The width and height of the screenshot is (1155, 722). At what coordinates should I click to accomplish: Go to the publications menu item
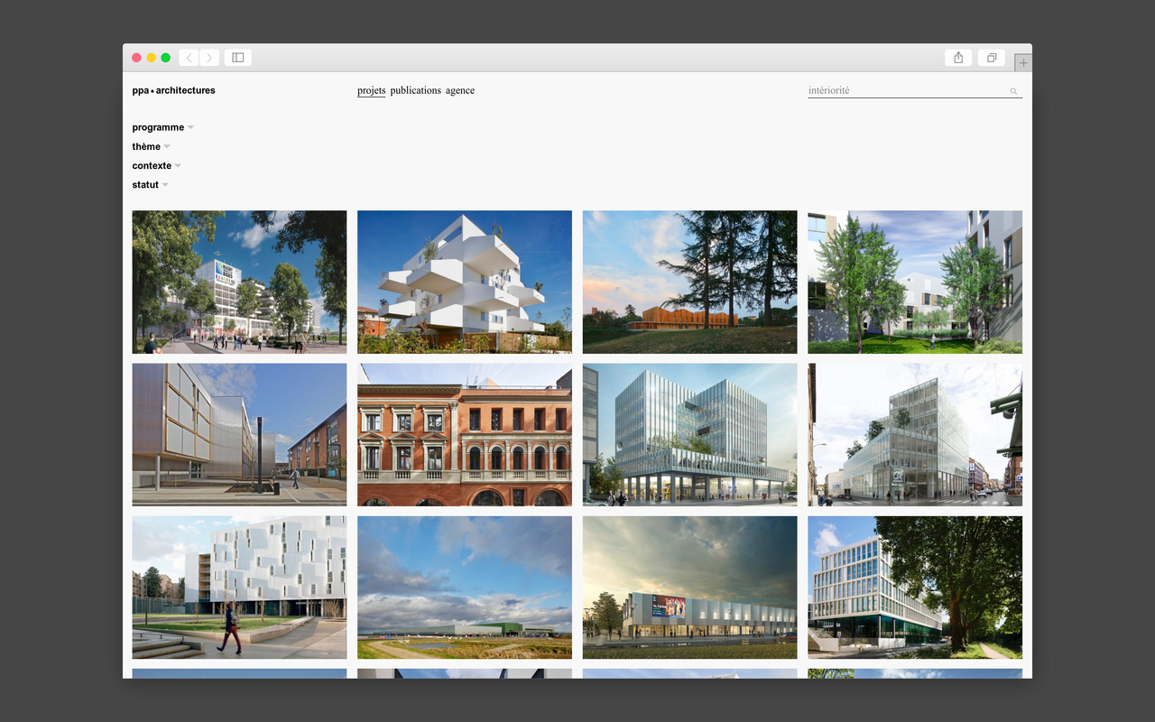[415, 90]
